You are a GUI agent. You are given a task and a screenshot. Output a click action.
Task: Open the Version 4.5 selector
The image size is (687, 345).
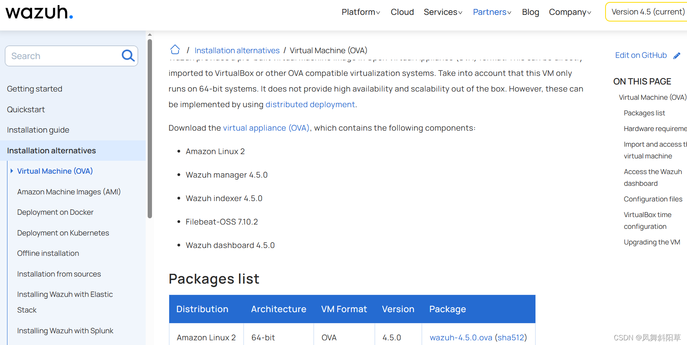click(x=646, y=12)
